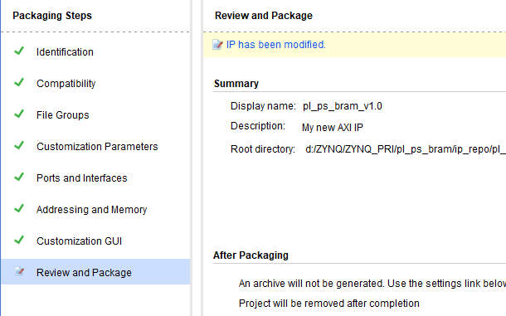Click the checkmark next to Customization Parameters
Screen dimensions: 506x316
pyautogui.click(x=19, y=146)
